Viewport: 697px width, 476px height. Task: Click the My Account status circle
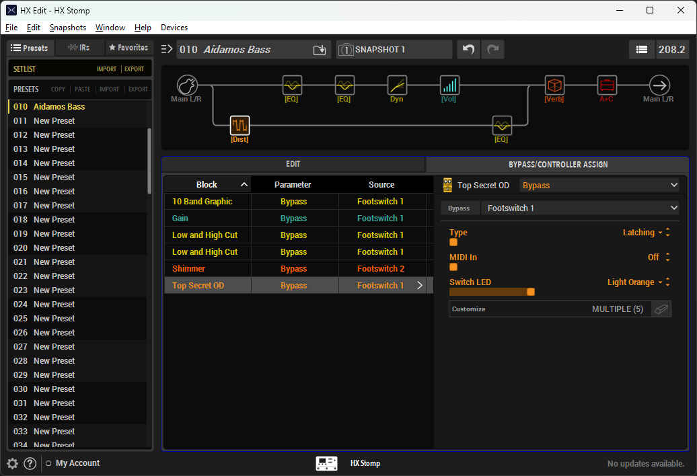[48, 463]
